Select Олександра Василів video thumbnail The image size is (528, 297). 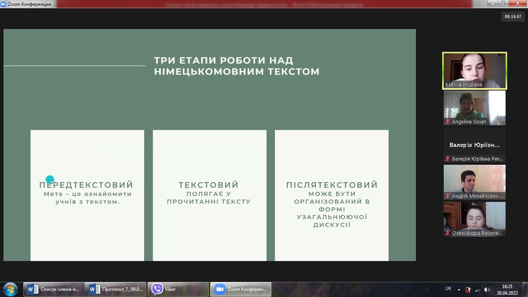pyautogui.click(x=475, y=219)
